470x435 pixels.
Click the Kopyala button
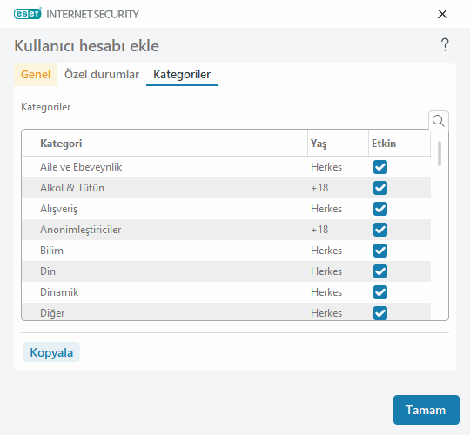pos(51,352)
